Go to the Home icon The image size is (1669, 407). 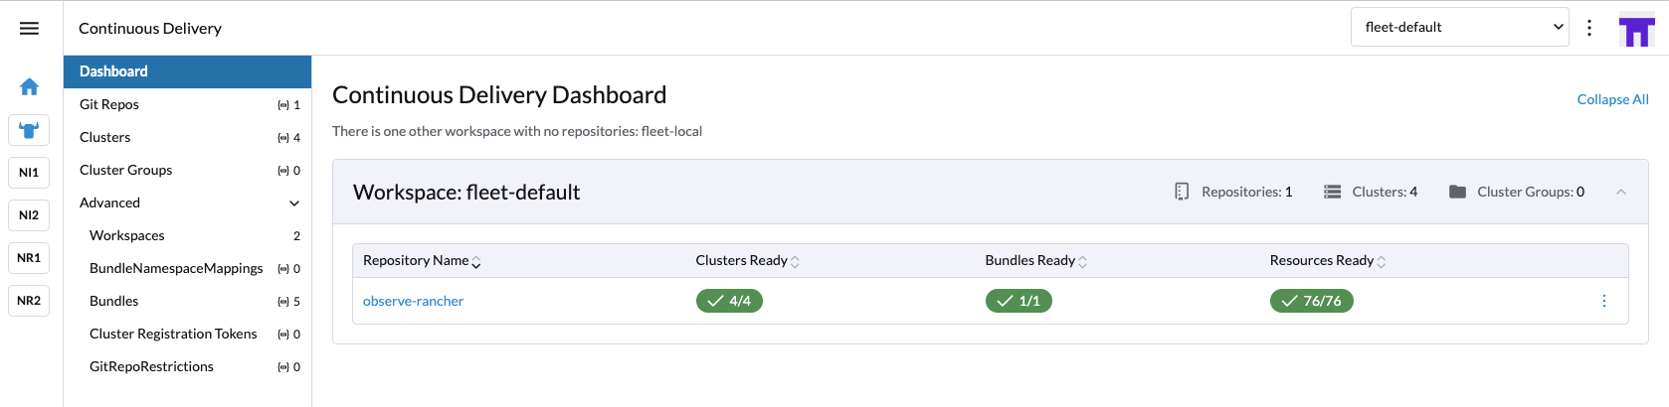coord(29,86)
